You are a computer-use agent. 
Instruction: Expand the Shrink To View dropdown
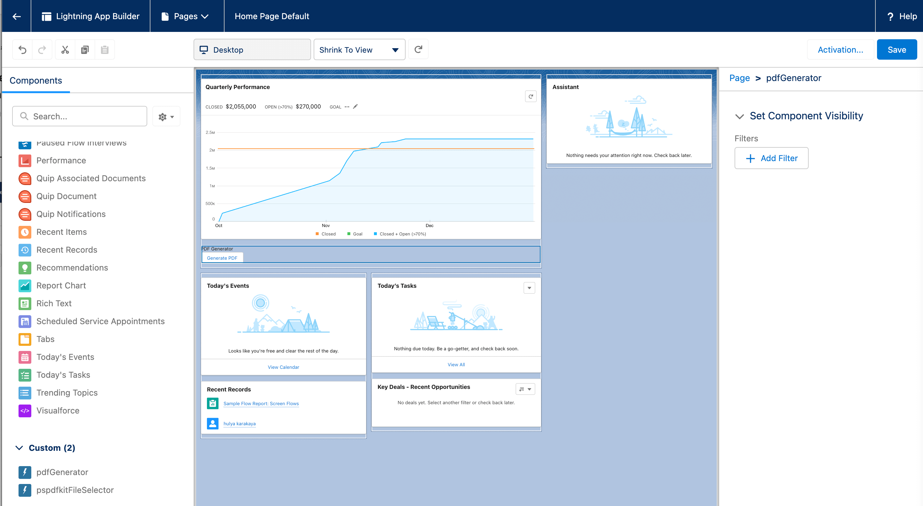pos(395,49)
